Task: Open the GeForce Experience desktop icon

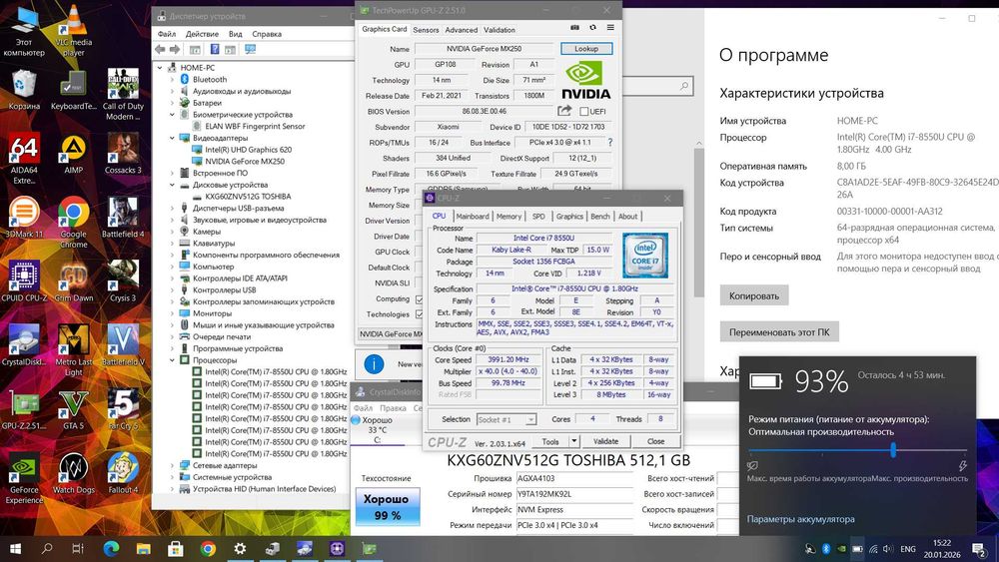Action: tap(24, 477)
